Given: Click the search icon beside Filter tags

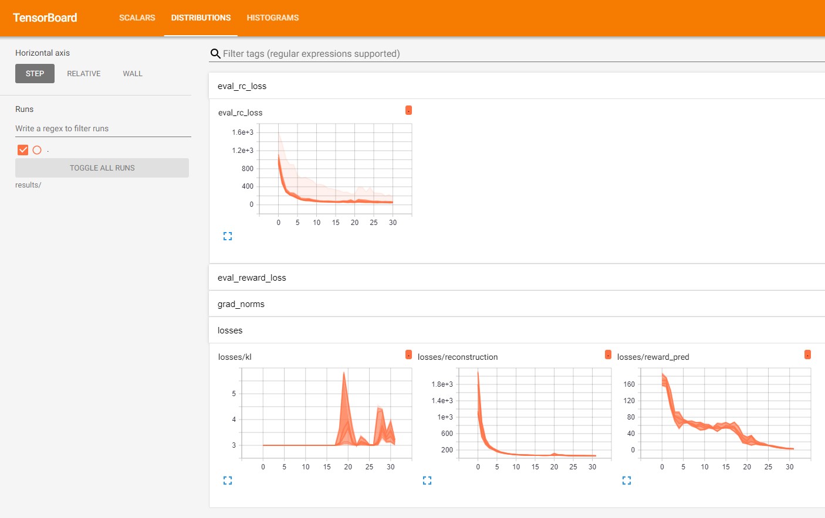Looking at the screenshot, I should (215, 54).
